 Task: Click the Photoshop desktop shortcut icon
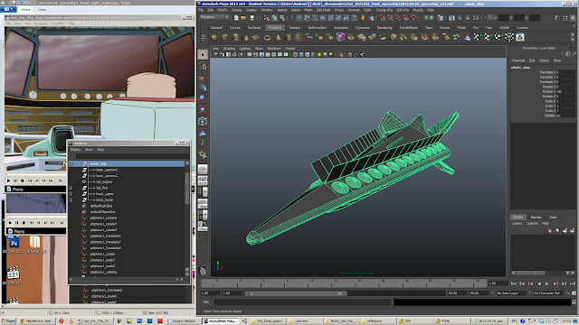(14, 243)
